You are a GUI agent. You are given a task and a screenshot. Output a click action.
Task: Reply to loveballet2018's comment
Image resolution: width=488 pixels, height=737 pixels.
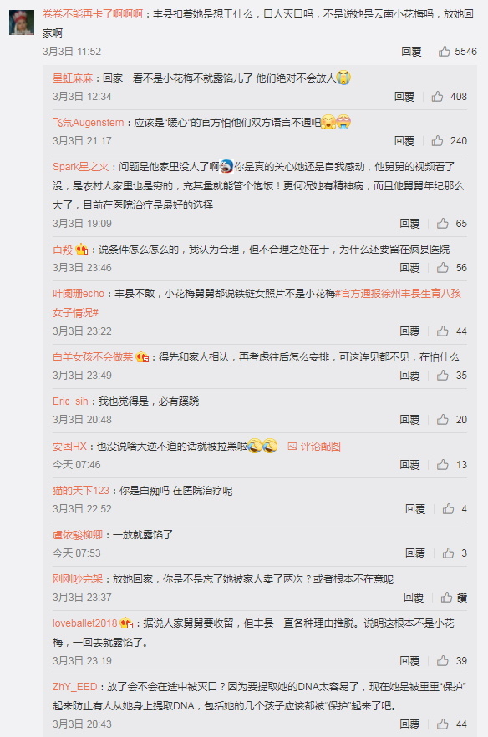(409, 660)
